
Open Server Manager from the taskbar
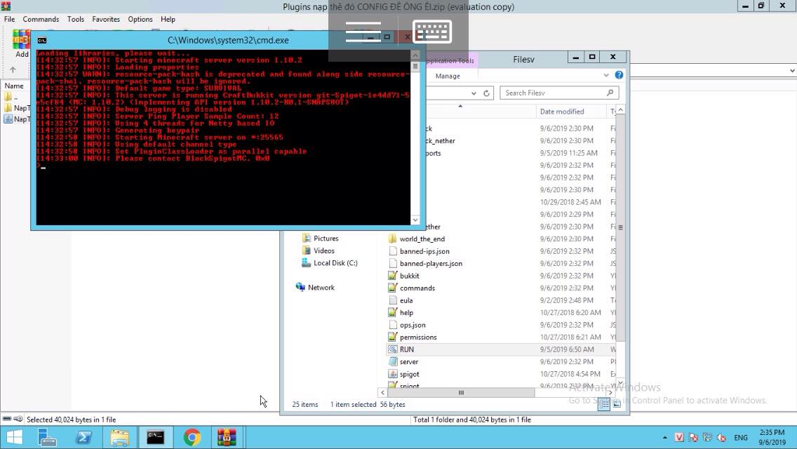click(47, 438)
